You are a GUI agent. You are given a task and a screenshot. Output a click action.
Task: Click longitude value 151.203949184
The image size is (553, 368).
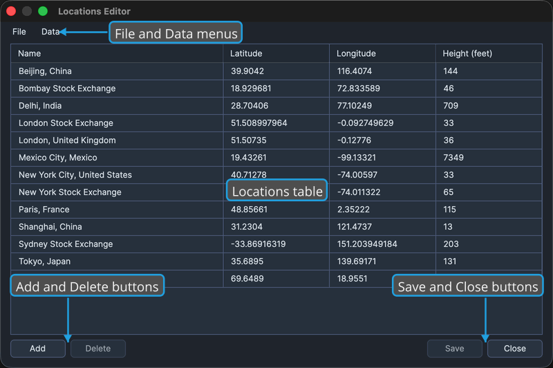[367, 244]
